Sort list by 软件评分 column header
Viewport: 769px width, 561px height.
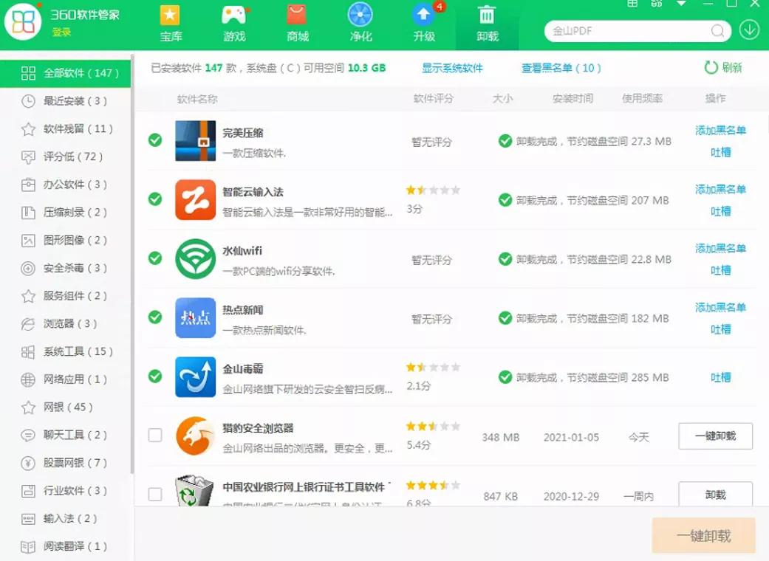(x=433, y=99)
